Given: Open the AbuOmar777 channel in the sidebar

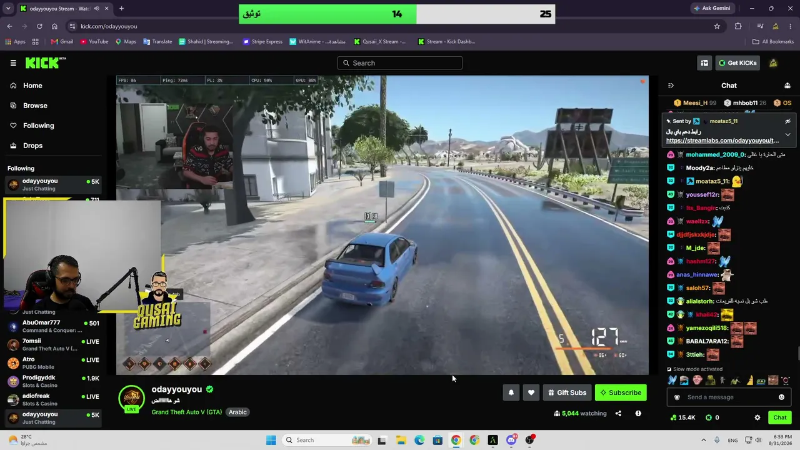Looking at the screenshot, I should click(x=53, y=326).
